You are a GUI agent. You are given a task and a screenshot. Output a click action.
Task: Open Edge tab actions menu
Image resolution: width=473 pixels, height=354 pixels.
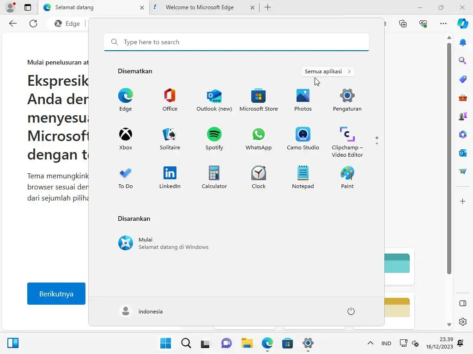click(x=28, y=7)
